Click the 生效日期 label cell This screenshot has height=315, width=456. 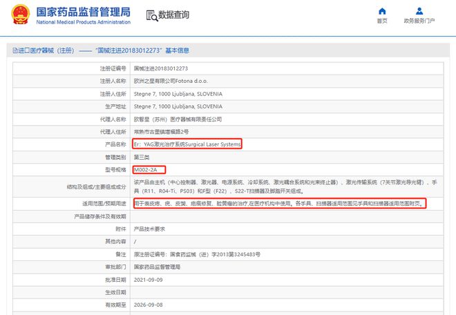(72, 292)
